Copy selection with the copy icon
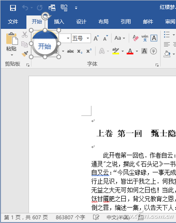Screen dimensions: 176x223 click(x=25, y=44)
